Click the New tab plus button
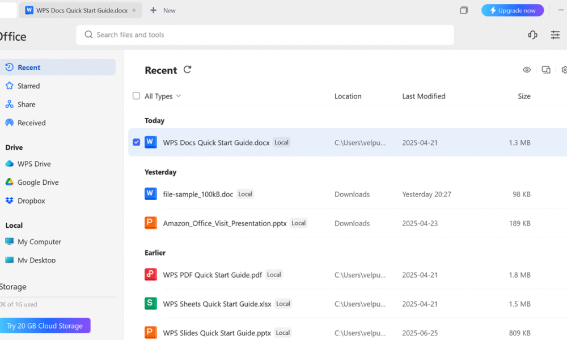567x340 pixels. [x=153, y=10]
